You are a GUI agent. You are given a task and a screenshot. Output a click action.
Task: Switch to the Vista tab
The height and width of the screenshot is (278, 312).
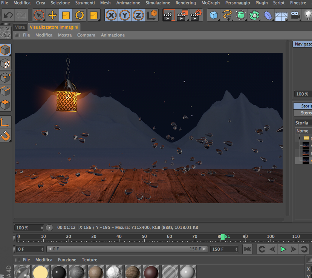(x=20, y=27)
